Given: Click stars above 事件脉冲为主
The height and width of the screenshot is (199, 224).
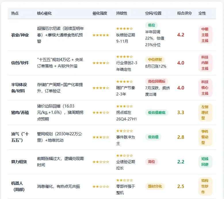Looking at the screenshot, I should coord(125,131).
